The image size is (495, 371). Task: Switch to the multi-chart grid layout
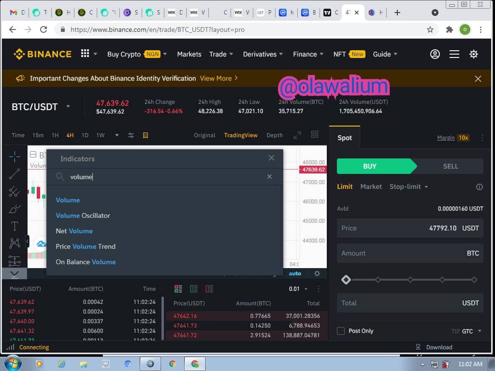pos(314,135)
